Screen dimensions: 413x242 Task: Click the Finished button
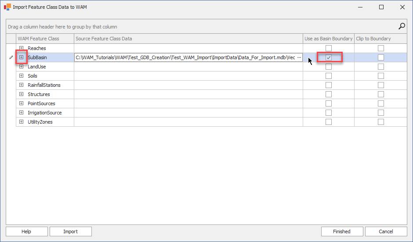(x=342, y=231)
